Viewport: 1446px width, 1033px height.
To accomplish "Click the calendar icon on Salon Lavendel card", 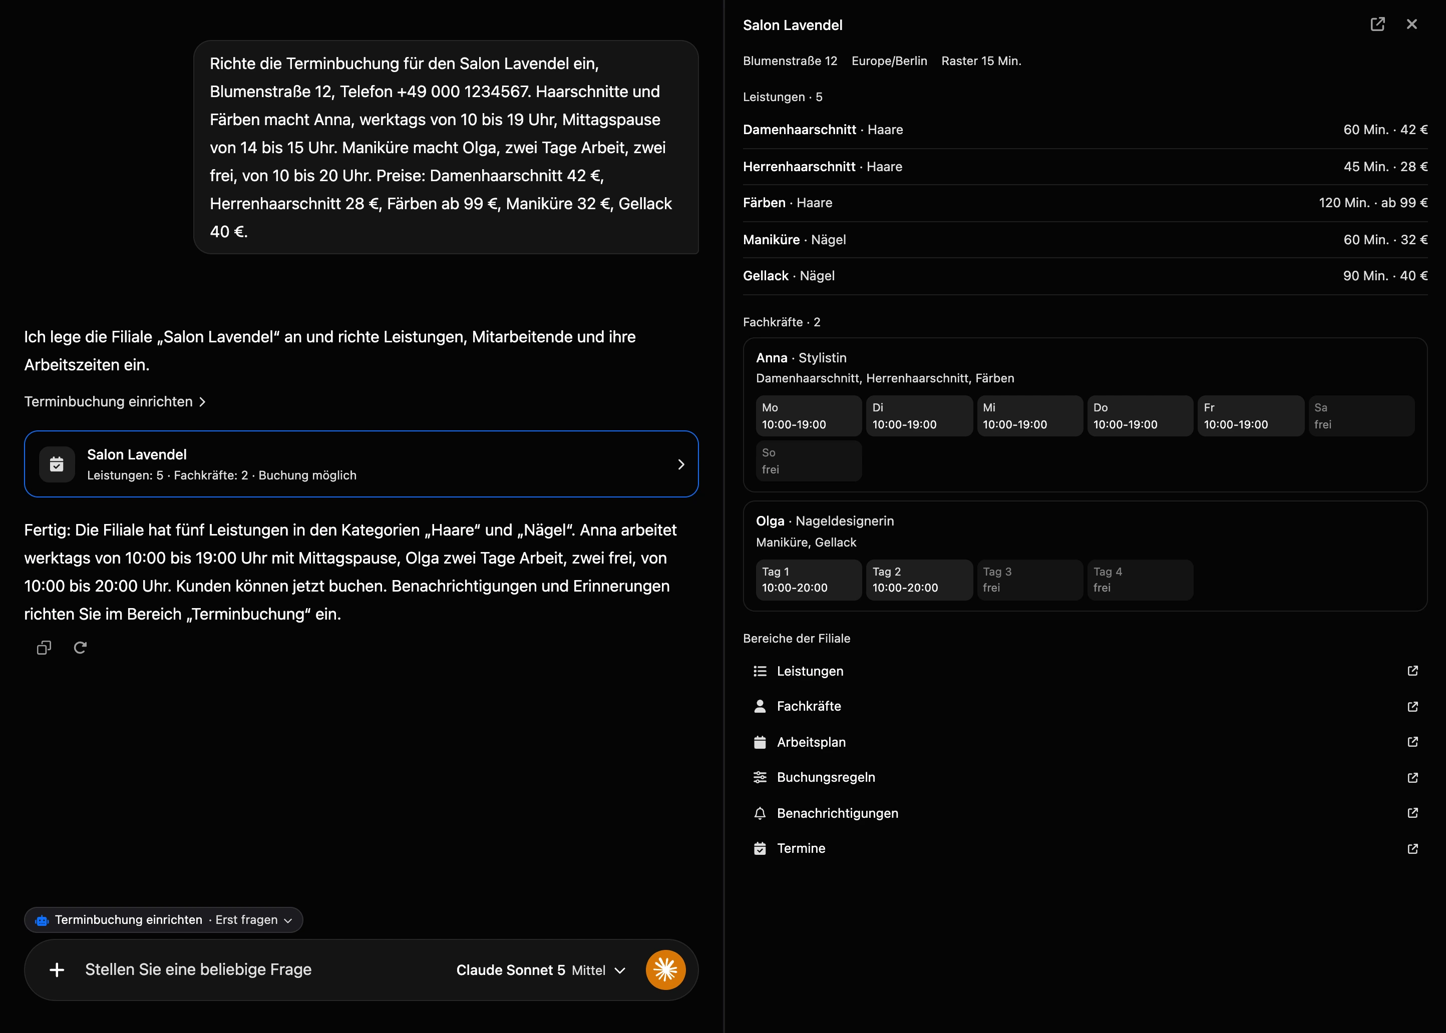I will click(x=57, y=464).
